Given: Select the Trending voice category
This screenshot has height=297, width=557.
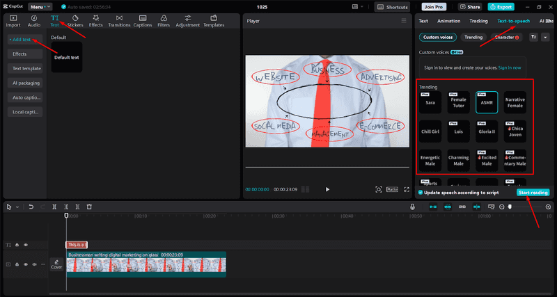Looking at the screenshot, I should (x=473, y=38).
